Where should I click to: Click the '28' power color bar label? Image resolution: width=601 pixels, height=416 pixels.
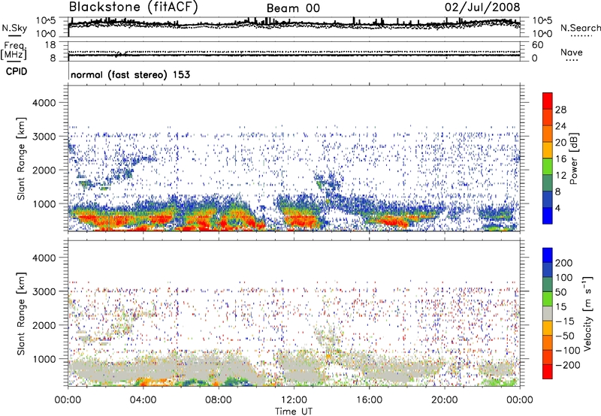(560, 110)
